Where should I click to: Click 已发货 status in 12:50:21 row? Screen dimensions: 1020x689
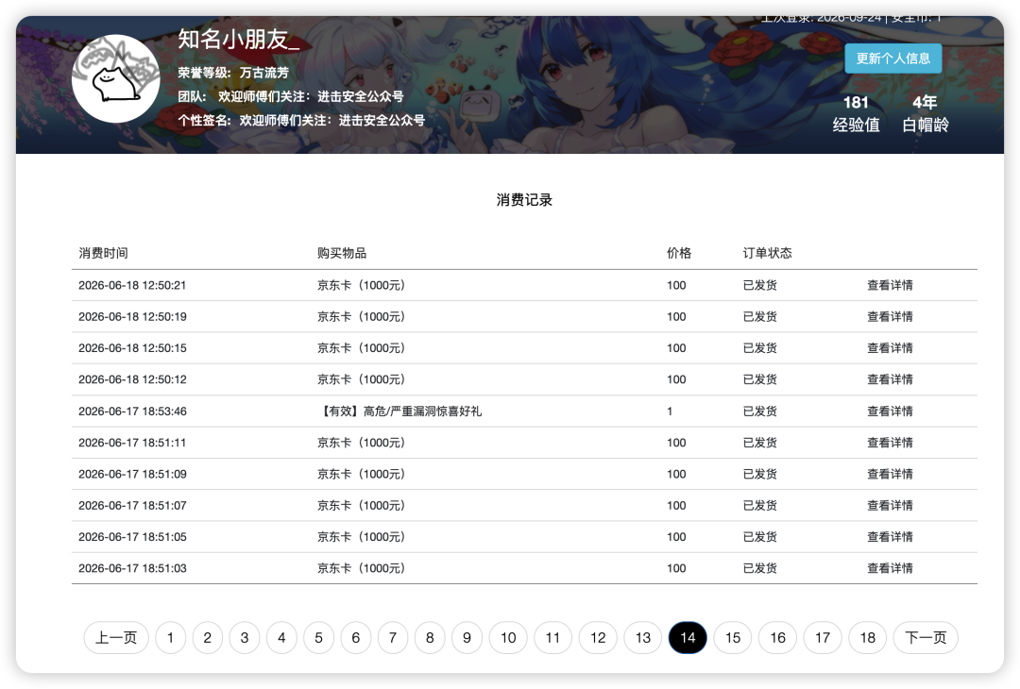pyautogui.click(x=759, y=285)
